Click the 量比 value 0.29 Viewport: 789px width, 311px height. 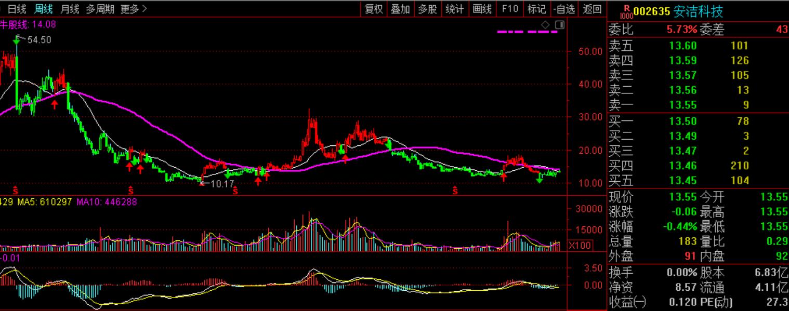(777, 241)
